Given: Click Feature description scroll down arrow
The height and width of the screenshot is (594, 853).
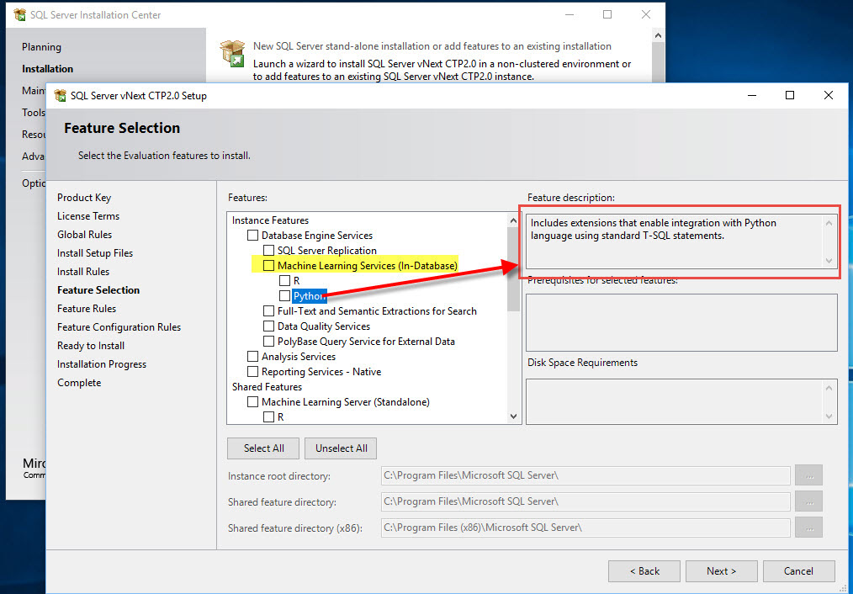Looking at the screenshot, I should click(829, 261).
